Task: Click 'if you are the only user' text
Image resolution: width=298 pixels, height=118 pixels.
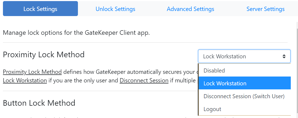Action: (83, 81)
